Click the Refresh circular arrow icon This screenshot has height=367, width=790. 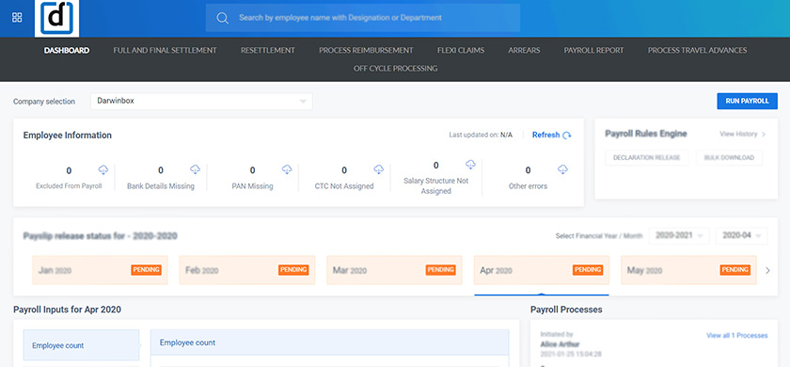coord(567,136)
